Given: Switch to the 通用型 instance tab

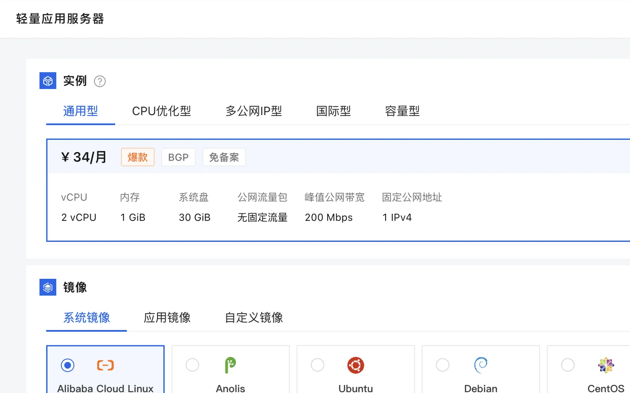Looking at the screenshot, I should pyautogui.click(x=81, y=111).
